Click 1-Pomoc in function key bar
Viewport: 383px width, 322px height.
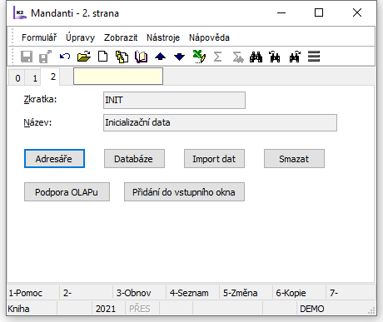tap(26, 293)
